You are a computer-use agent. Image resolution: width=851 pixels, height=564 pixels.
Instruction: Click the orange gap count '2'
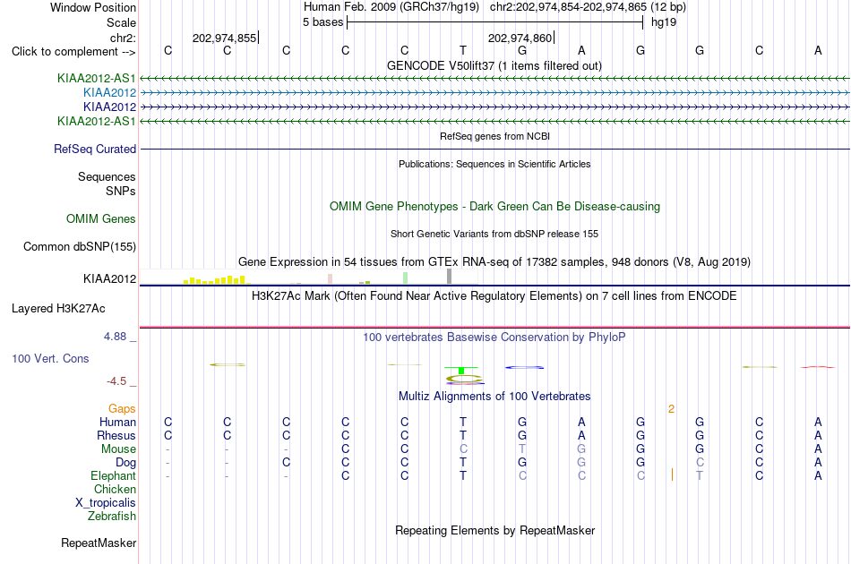(671, 409)
